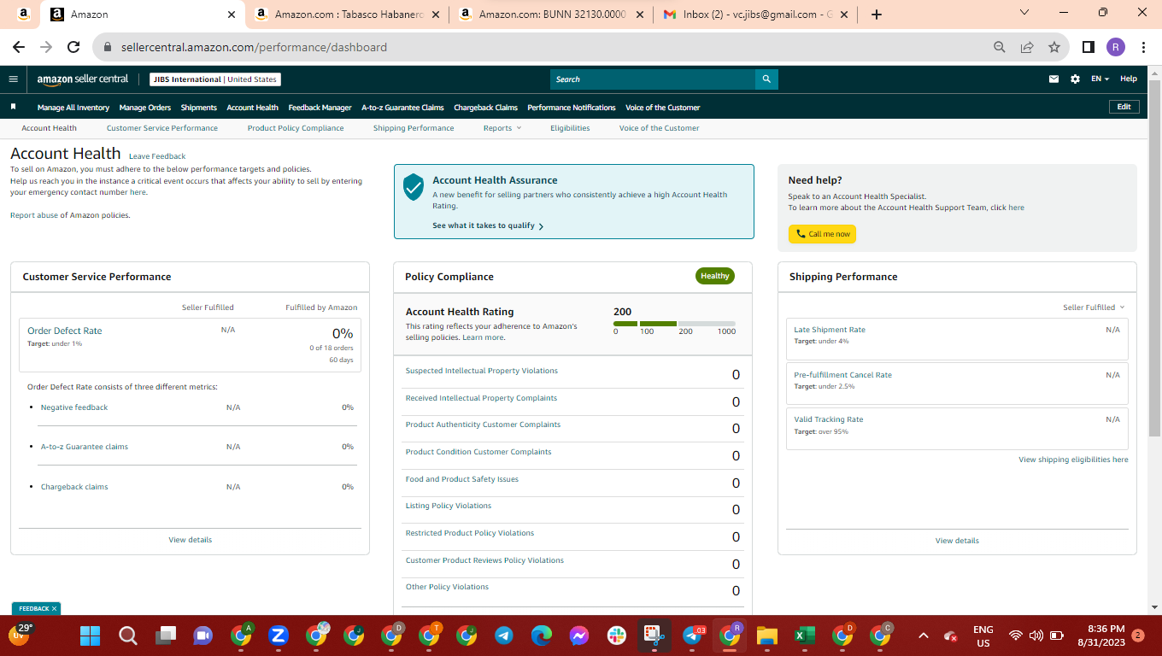Open Performance Notifications in the navigation bar
1162x656 pixels.
point(572,108)
